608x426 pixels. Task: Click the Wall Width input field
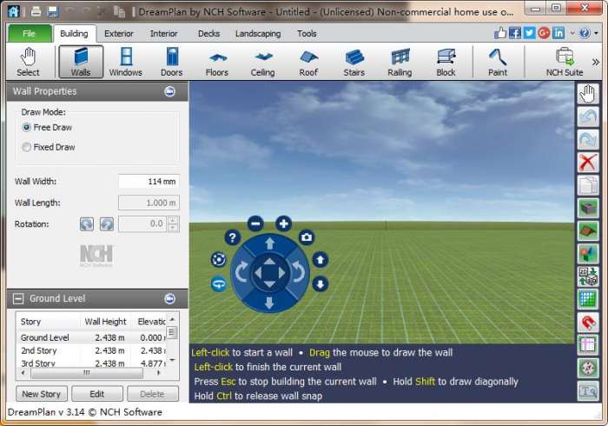pos(149,182)
